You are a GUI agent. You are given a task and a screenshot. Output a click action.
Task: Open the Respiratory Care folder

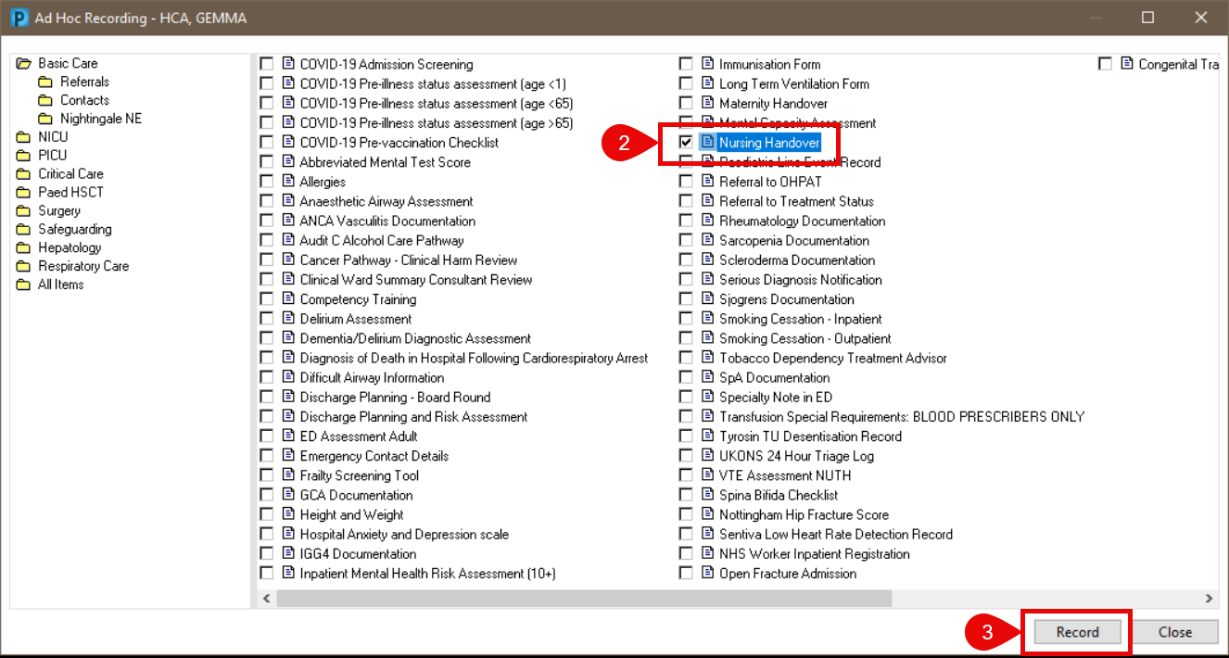[x=82, y=267]
